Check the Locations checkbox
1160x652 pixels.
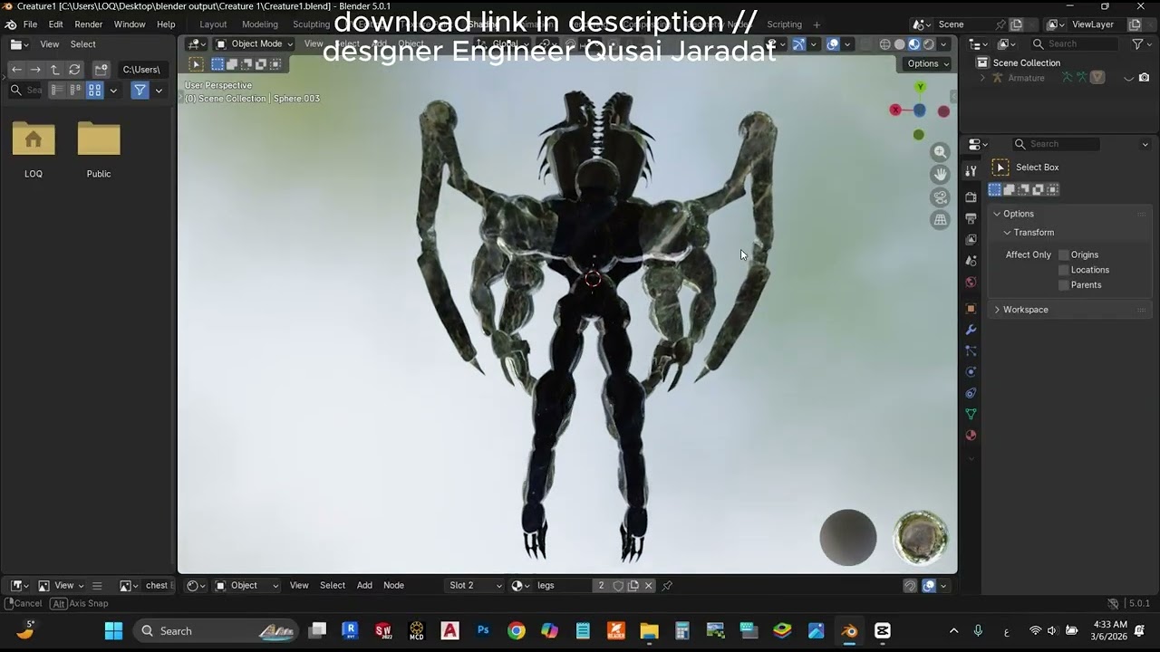1064,270
